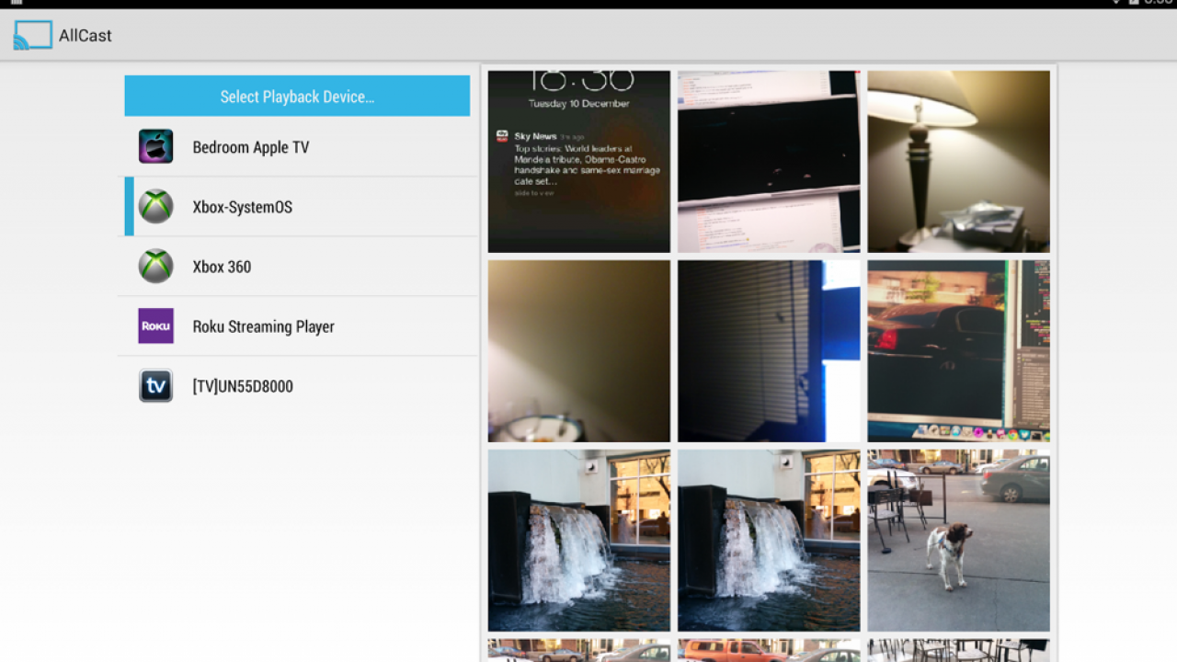Open the window blinds photo
Screen dimensions: 1177x662
(x=769, y=350)
